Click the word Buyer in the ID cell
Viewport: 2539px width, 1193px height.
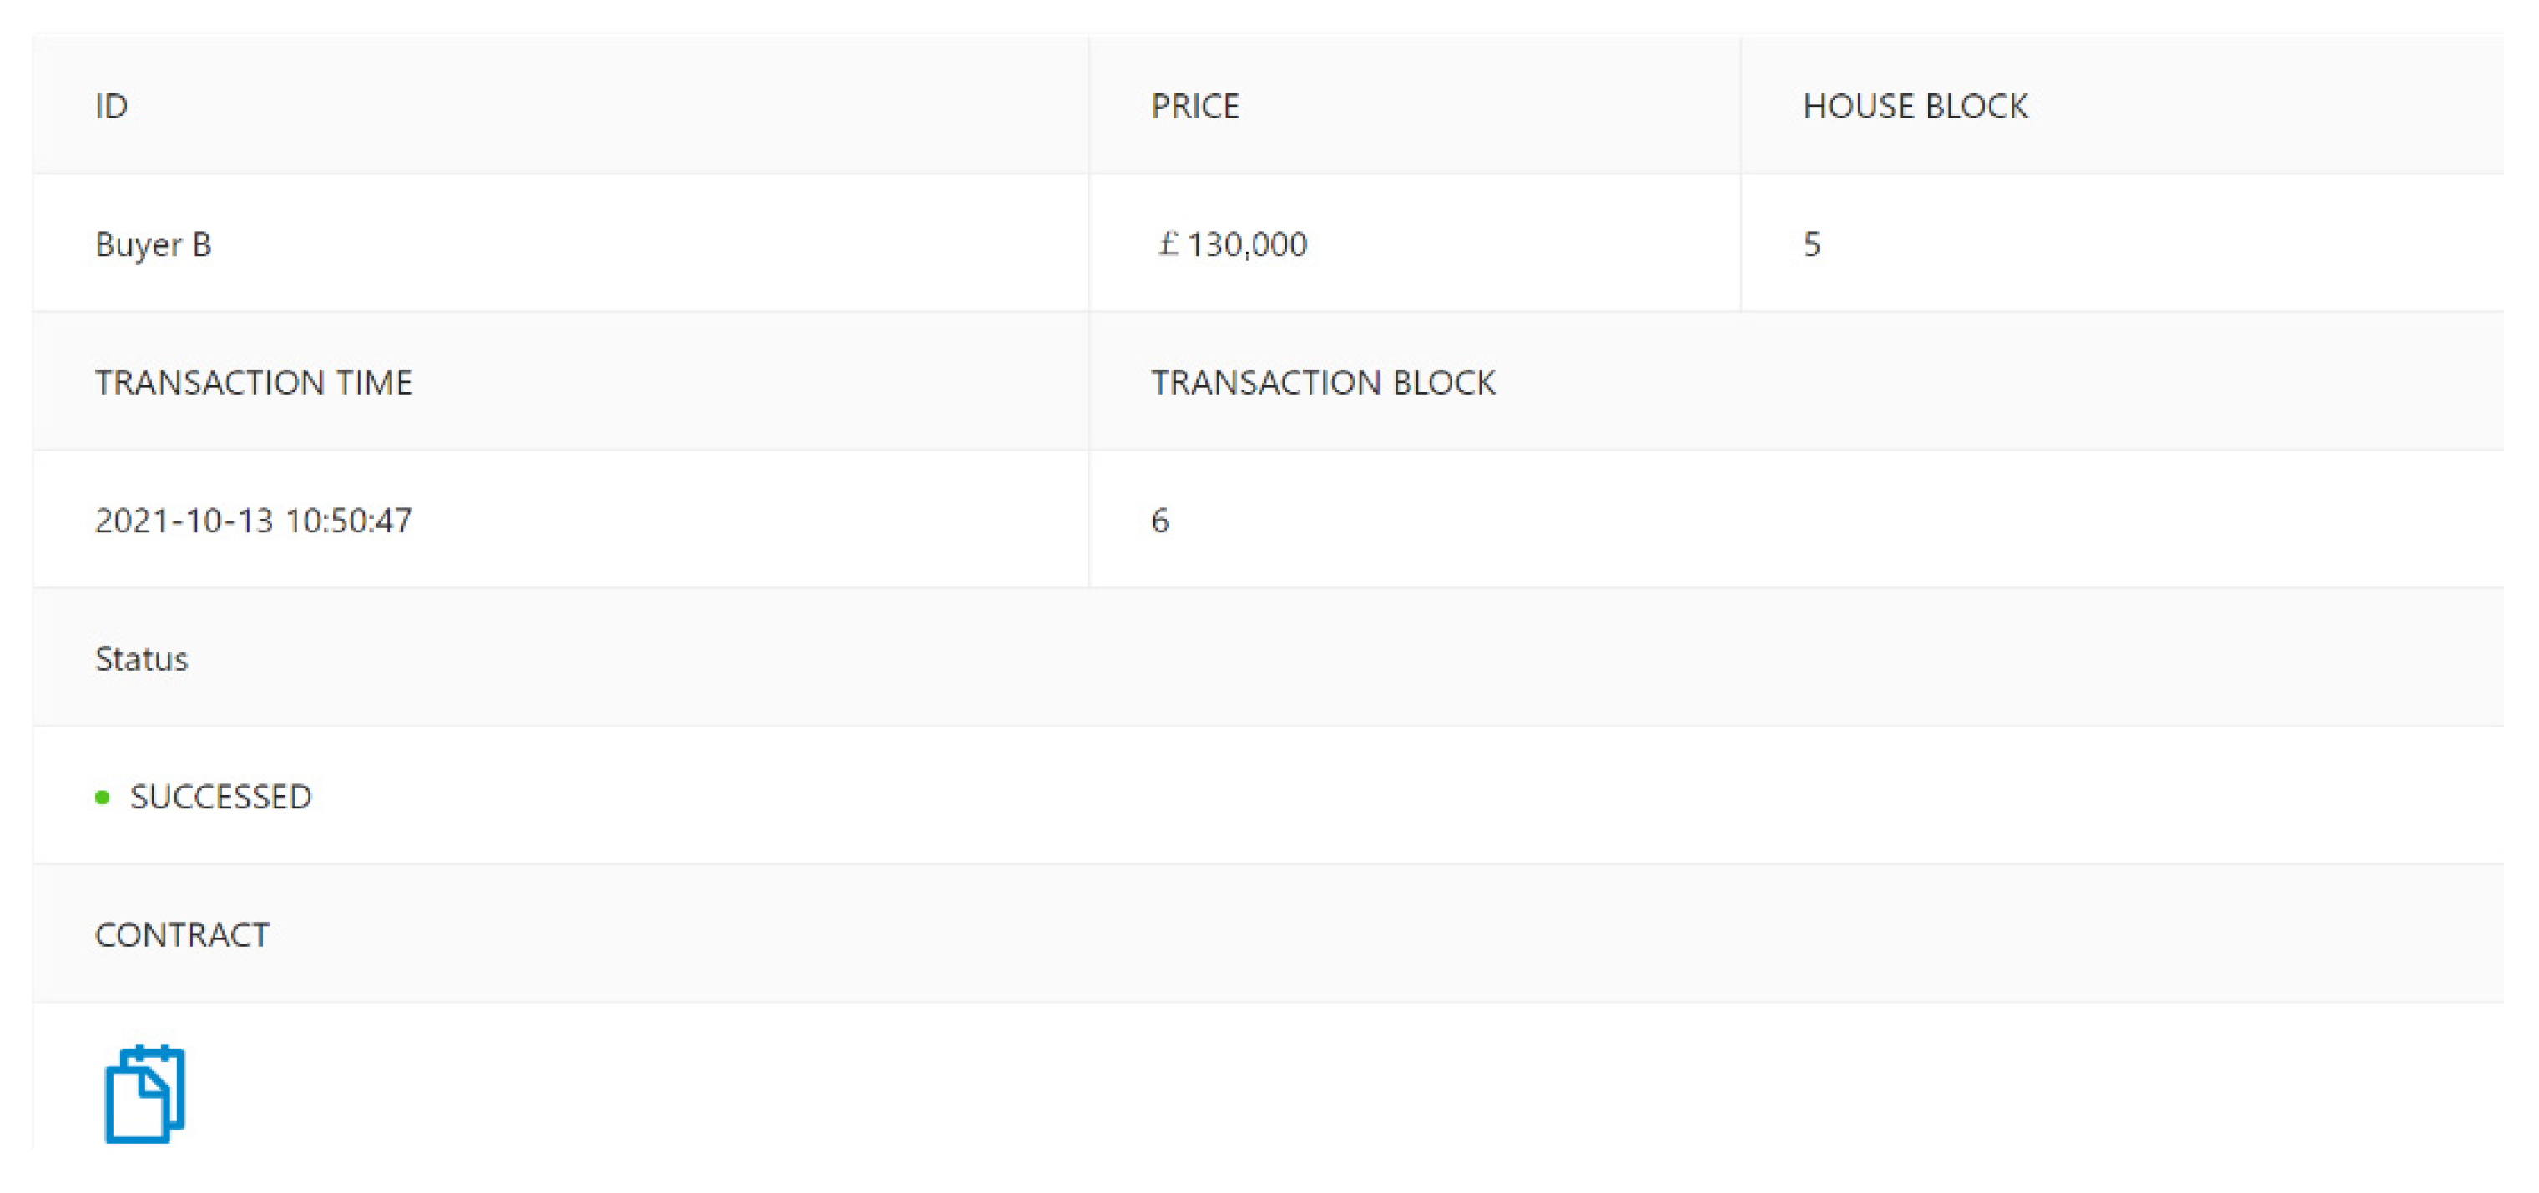point(139,244)
